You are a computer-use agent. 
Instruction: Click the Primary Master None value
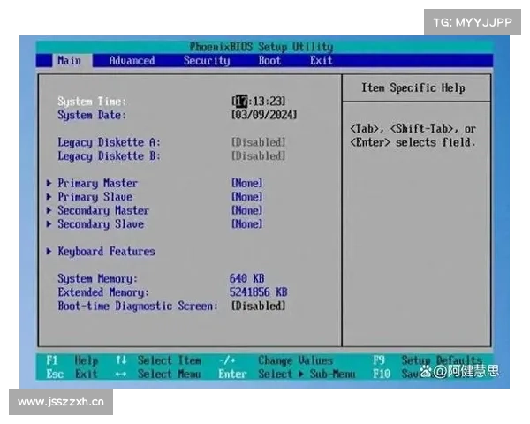click(x=247, y=183)
